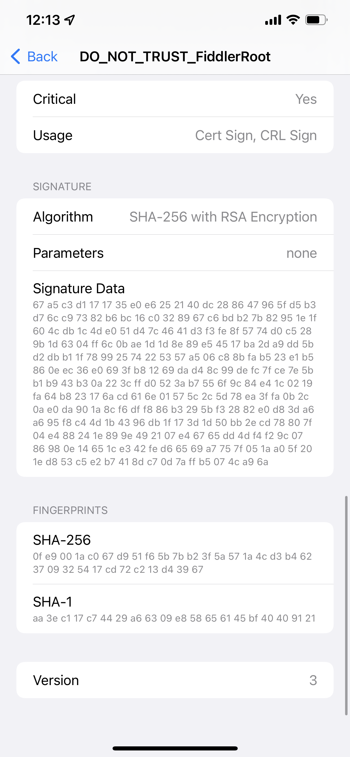Select the Usage Cert Sign row
This screenshot has width=350, height=757.
(175, 135)
